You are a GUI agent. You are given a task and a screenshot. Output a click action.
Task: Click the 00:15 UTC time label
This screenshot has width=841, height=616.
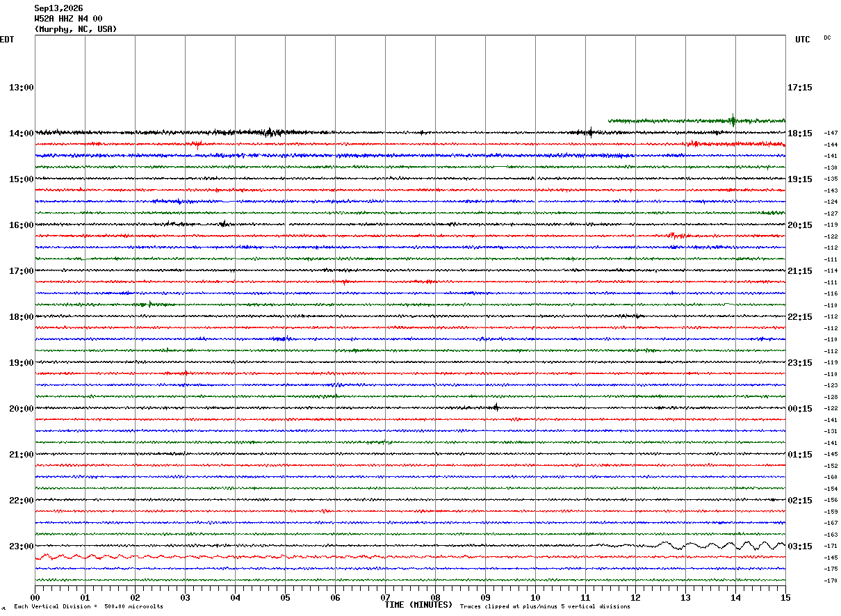799,409
